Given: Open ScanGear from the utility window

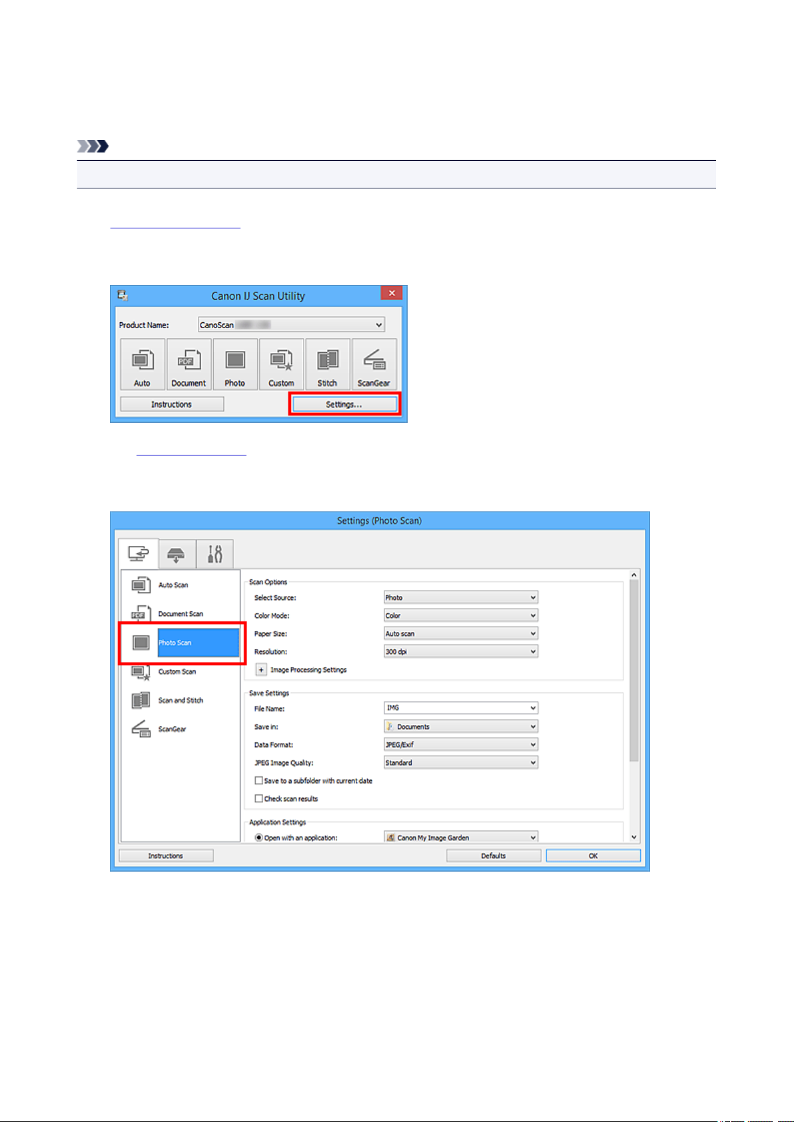Looking at the screenshot, I should [x=374, y=364].
